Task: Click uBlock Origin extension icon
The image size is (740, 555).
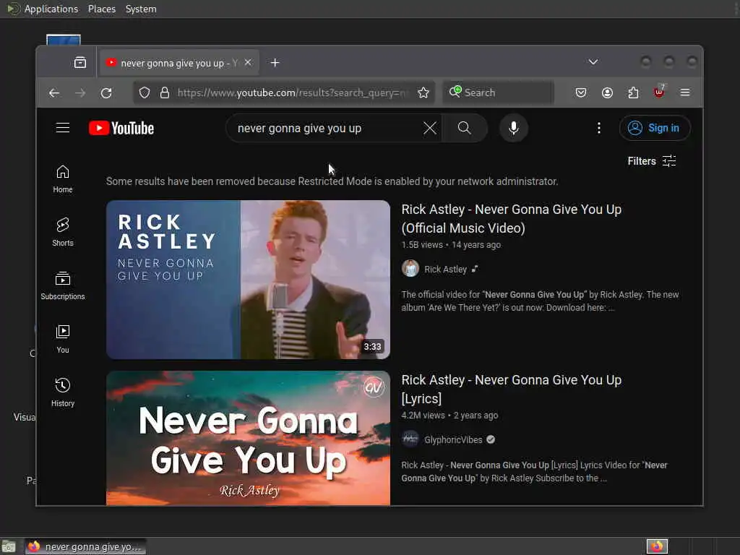Action: point(659,92)
